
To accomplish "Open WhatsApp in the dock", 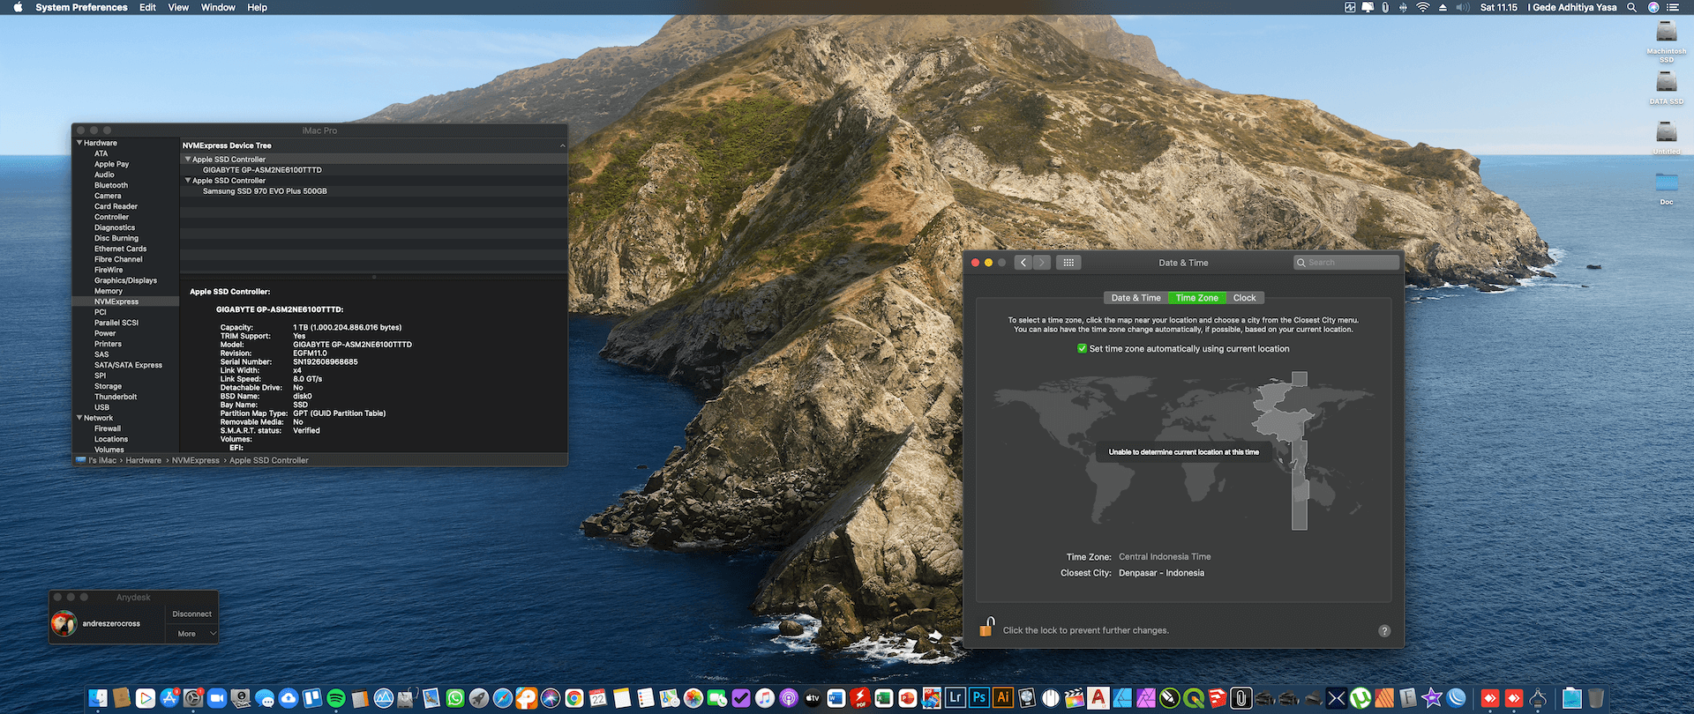I will pyautogui.click(x=455, y=698).
